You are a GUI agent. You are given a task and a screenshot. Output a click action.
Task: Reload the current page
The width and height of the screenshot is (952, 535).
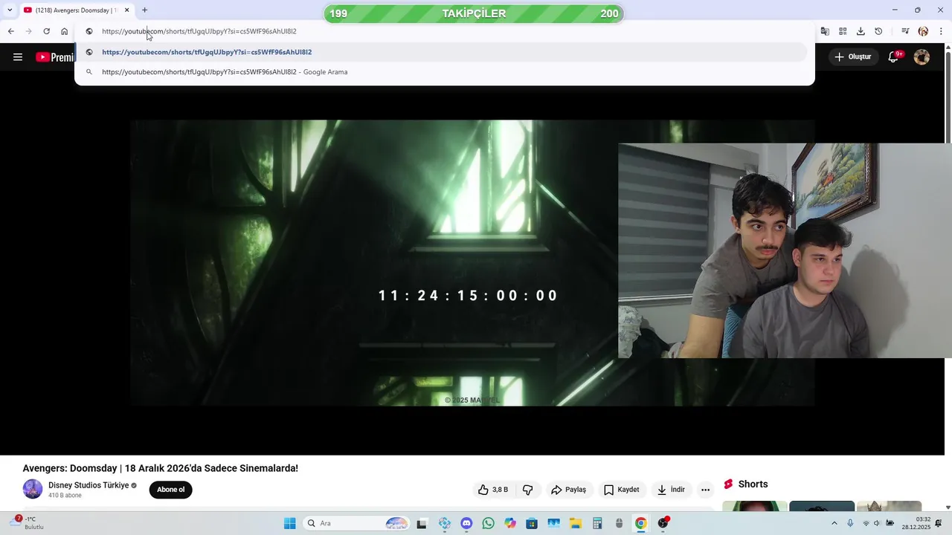click(46, 31)
